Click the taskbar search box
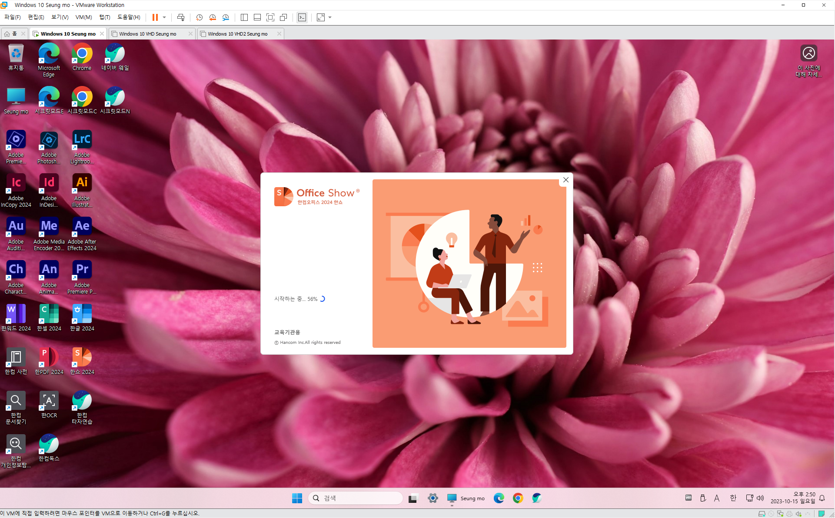Image resolution: width=835 pixels, height=518 pixels. point(356,498)
